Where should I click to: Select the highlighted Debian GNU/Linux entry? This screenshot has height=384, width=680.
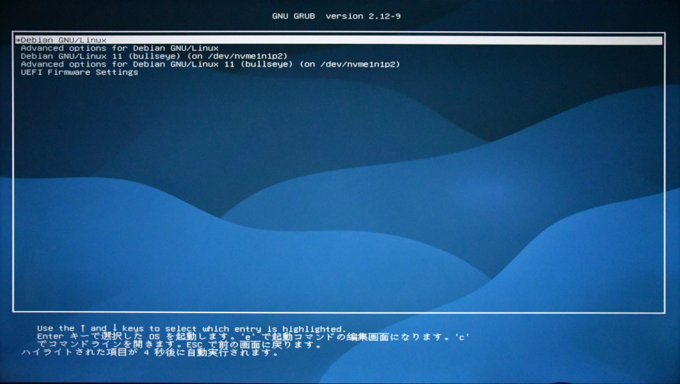tap(64, 40)
